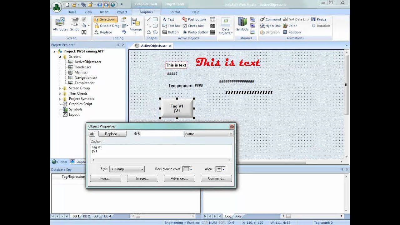400x225 pixels.
Task: Apply the HyperLink animation
Action: pyautogui.click(x=270, y=26)
